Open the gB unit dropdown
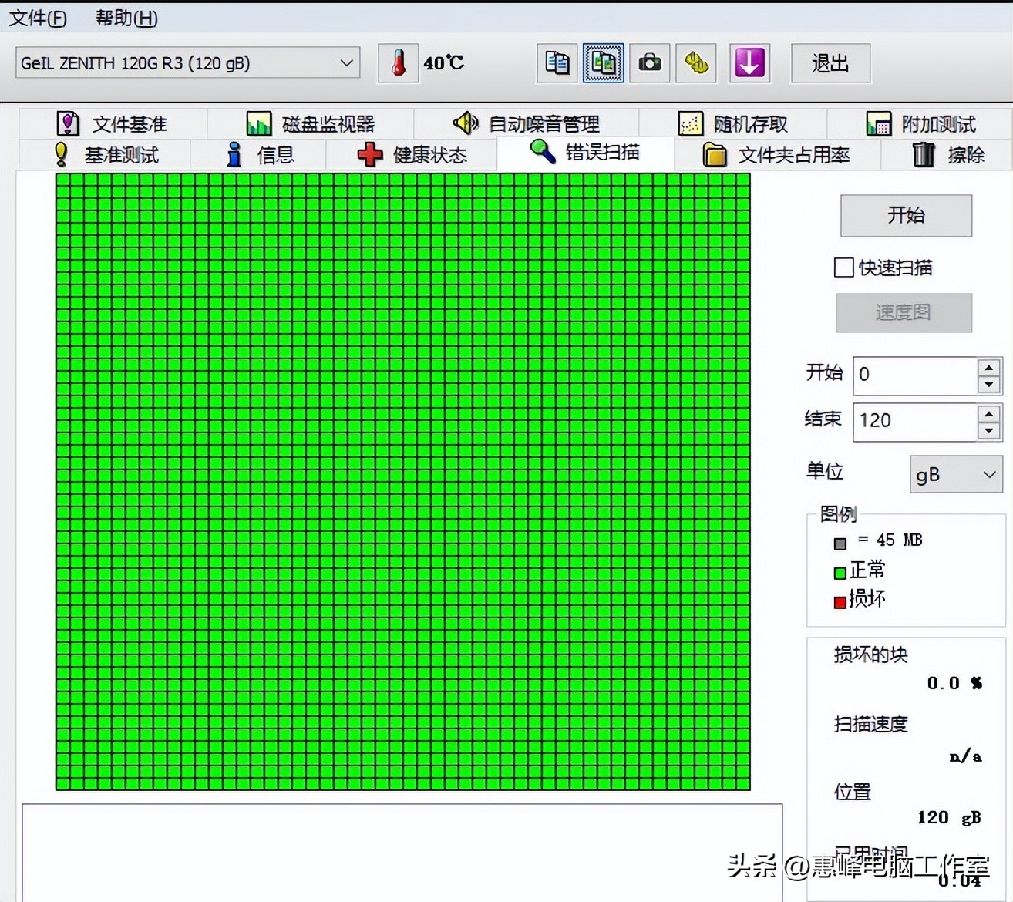This screenshot has width=1013, height=902. point(956,475)
